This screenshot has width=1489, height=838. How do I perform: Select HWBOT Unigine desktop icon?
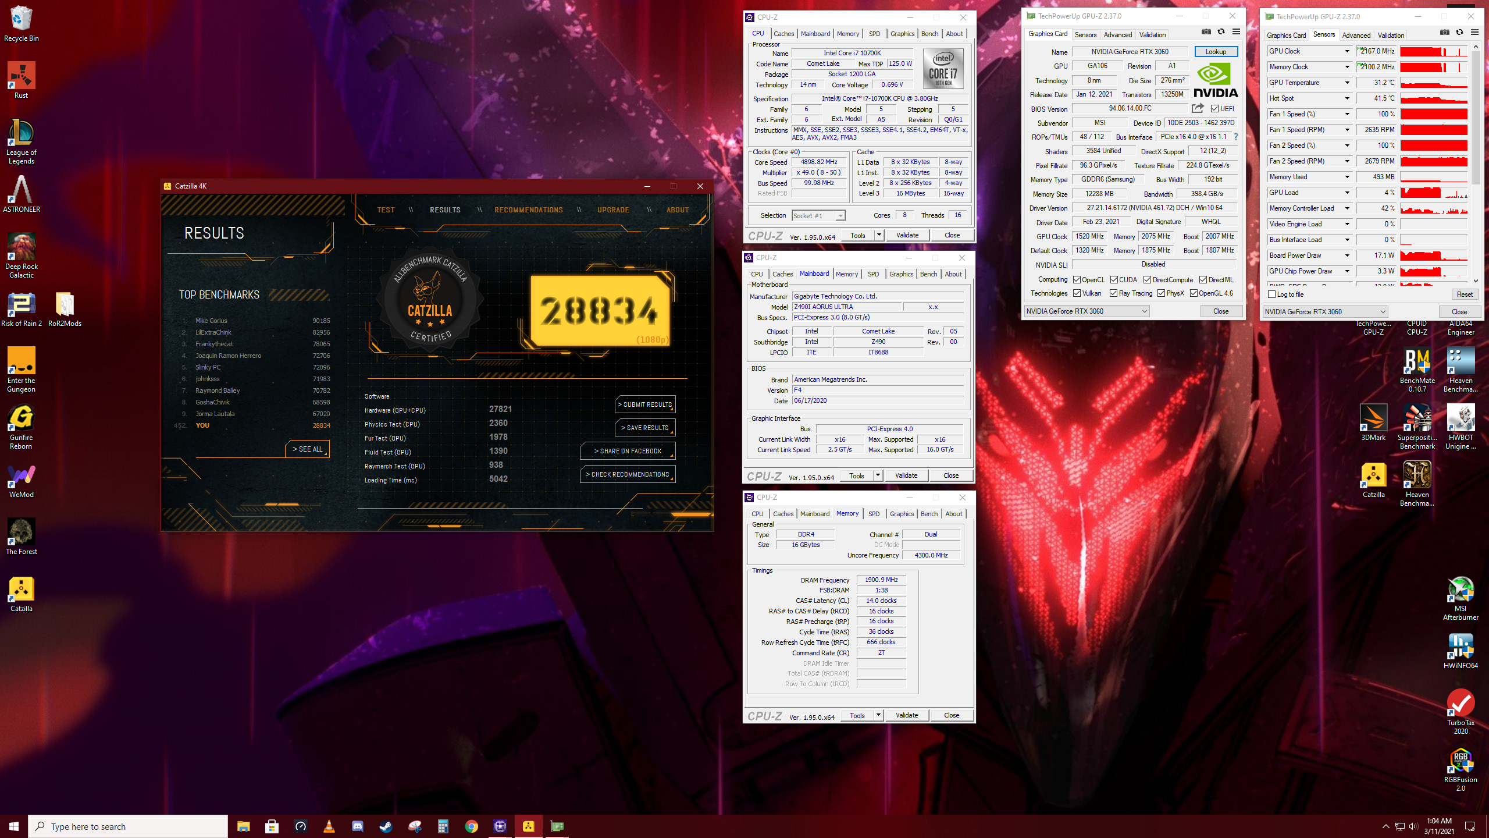pos(1461,427)
